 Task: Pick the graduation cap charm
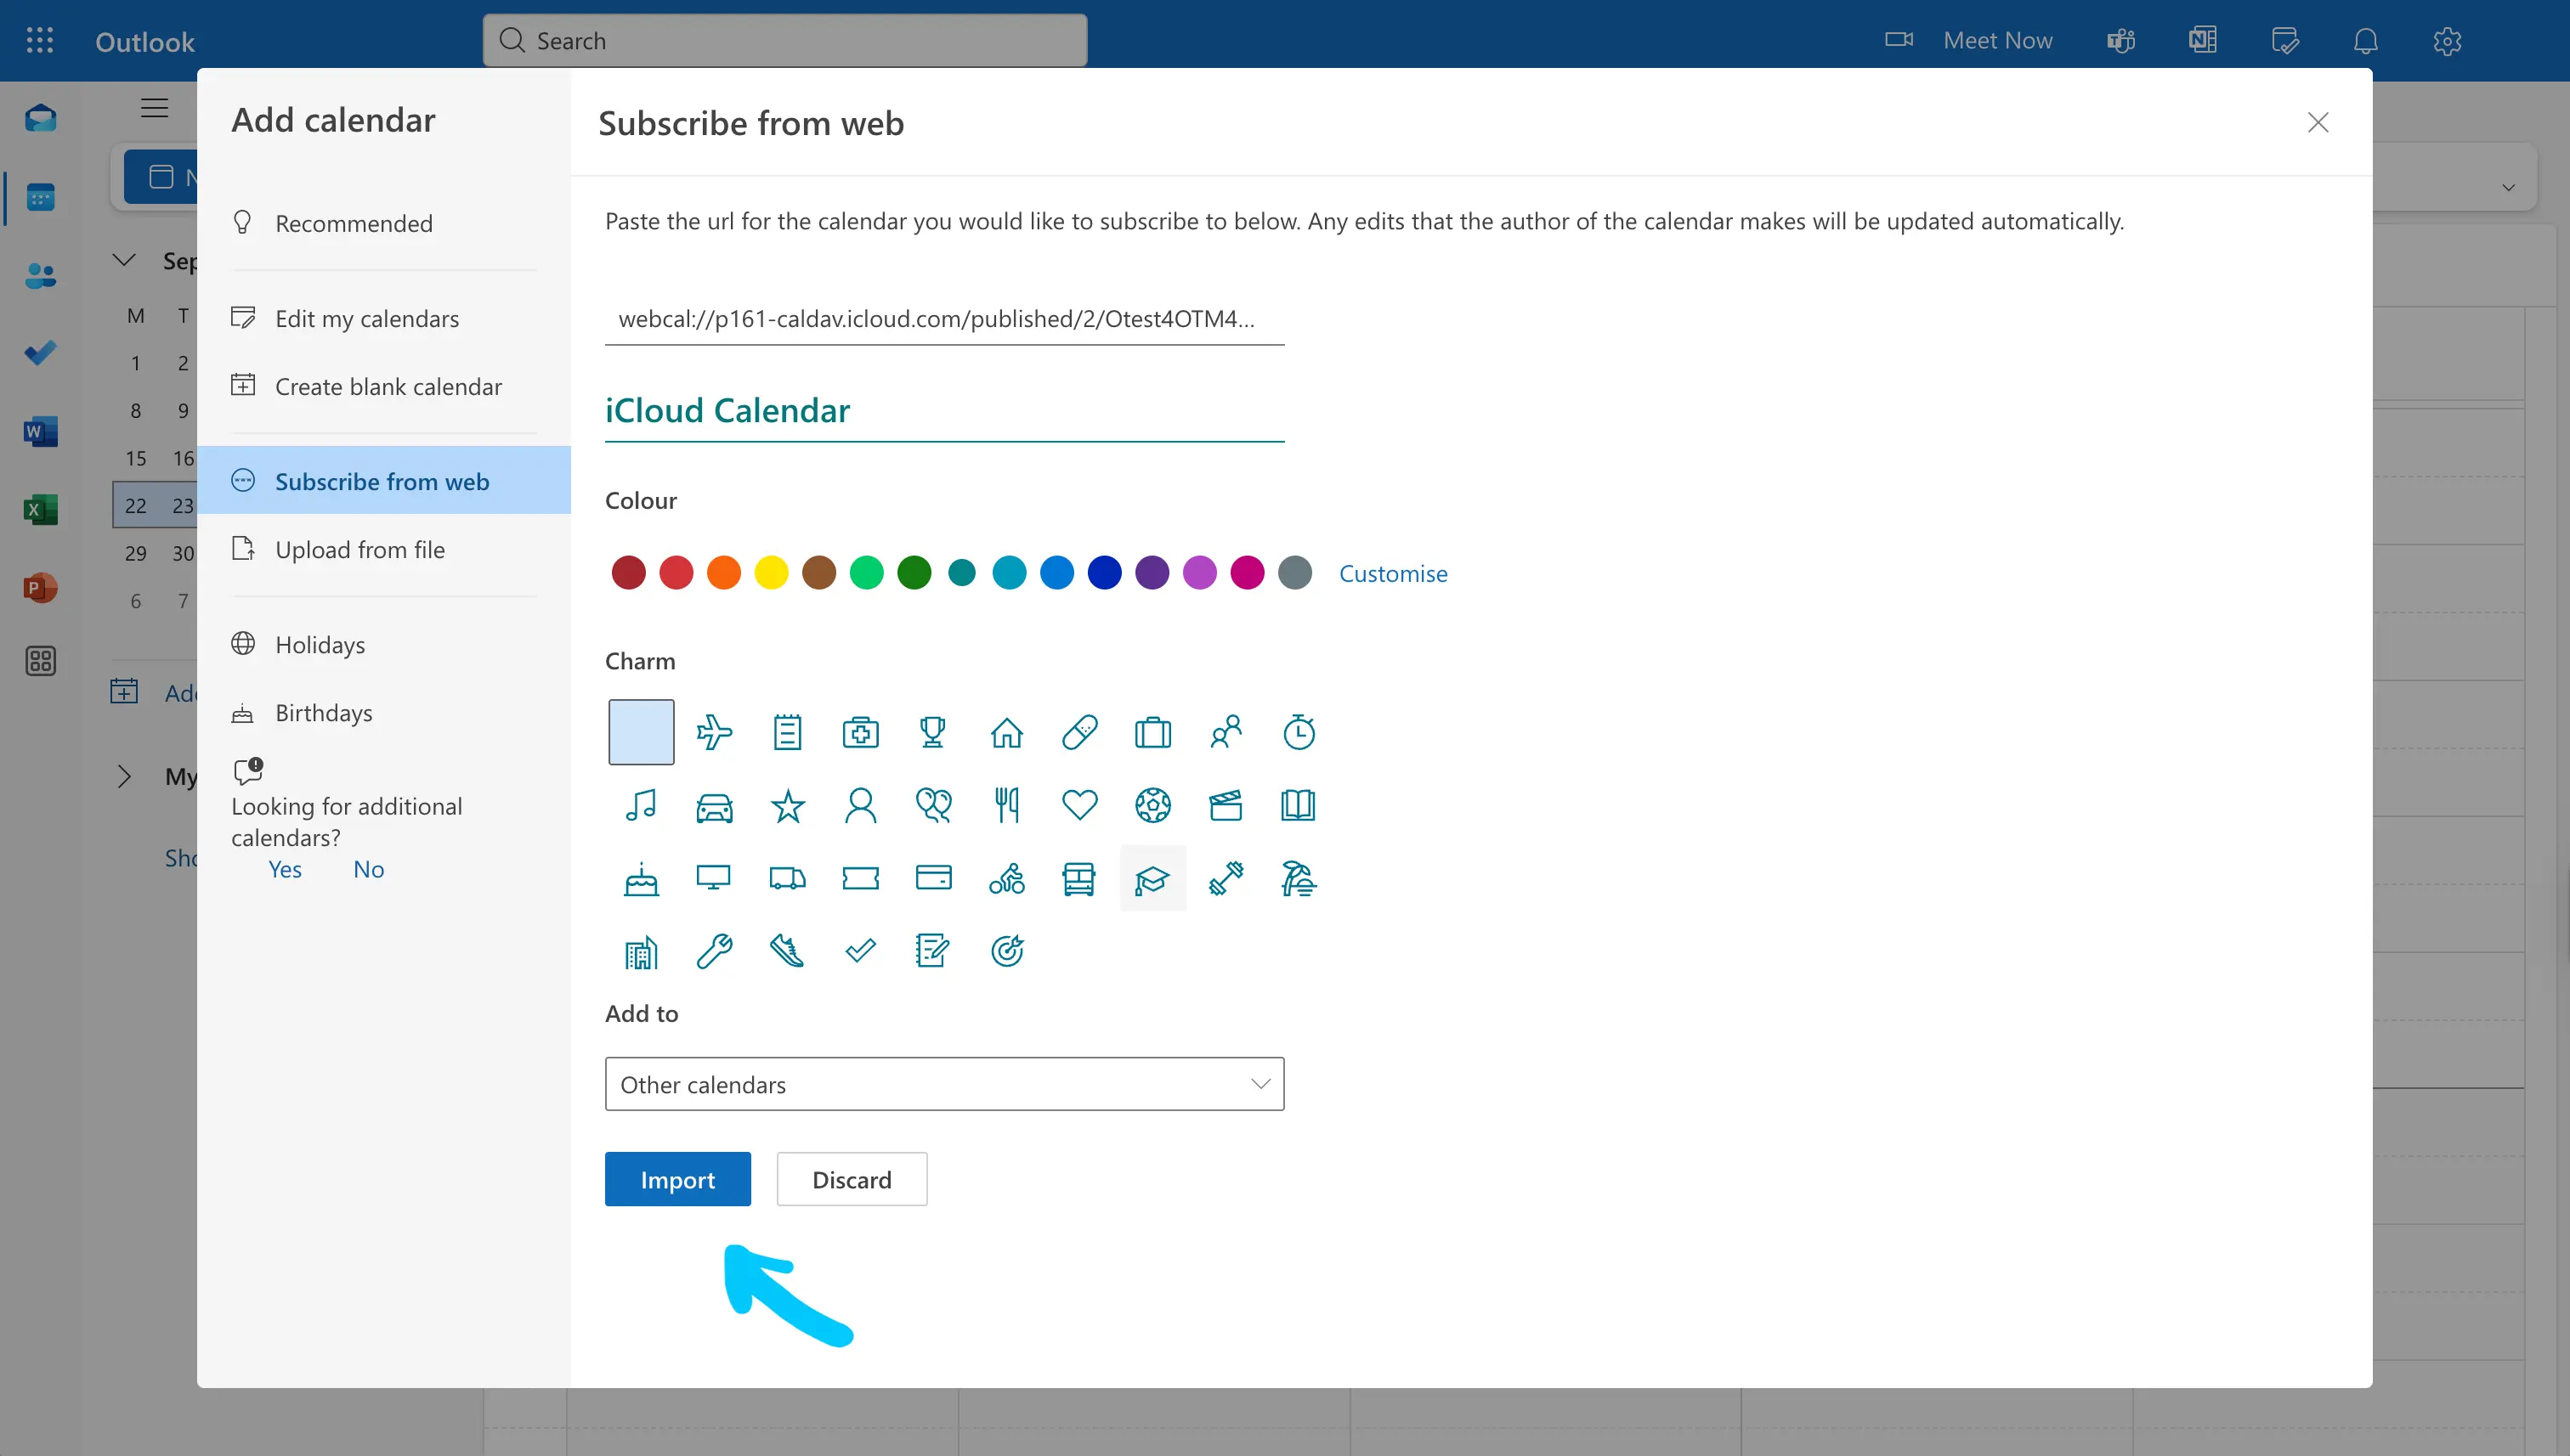1152,879
